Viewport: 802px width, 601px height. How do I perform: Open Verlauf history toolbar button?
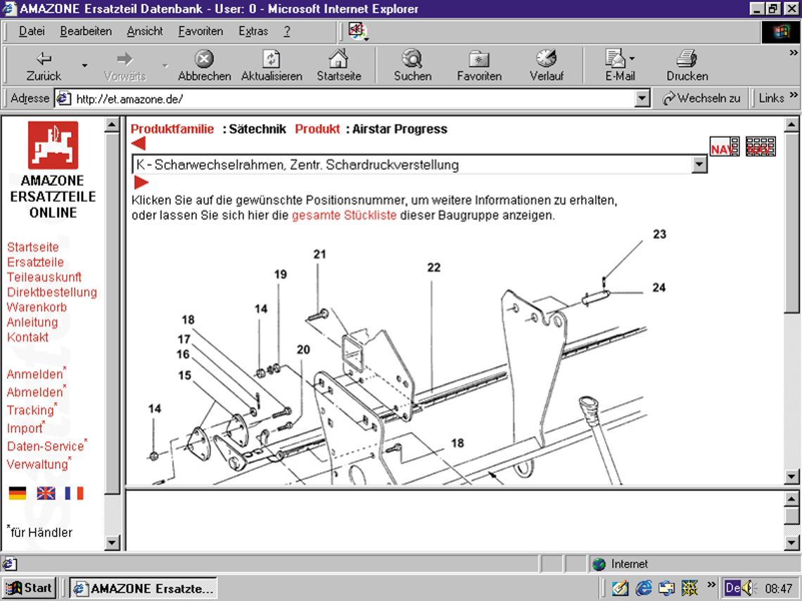coord(546,66)
